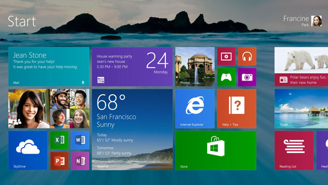Click the Francine Park account picture
The height and width of the screenshot is (185, 328).
pyautogui.click(x=316, y=21)
